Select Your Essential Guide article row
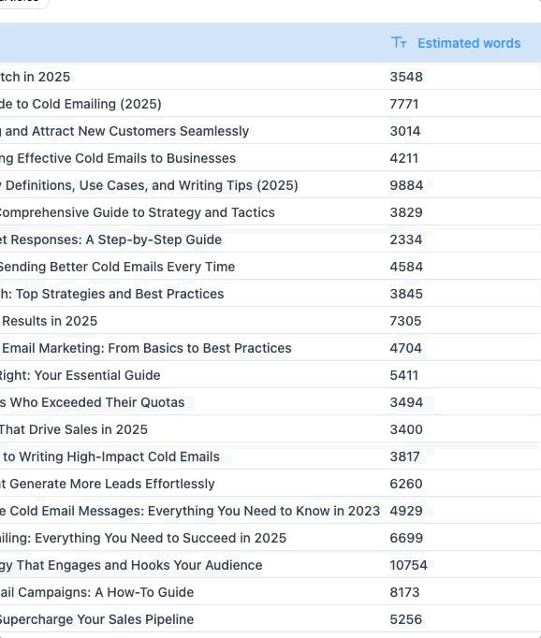This screenshot has width=541, height=638. (x=80, y=375)
